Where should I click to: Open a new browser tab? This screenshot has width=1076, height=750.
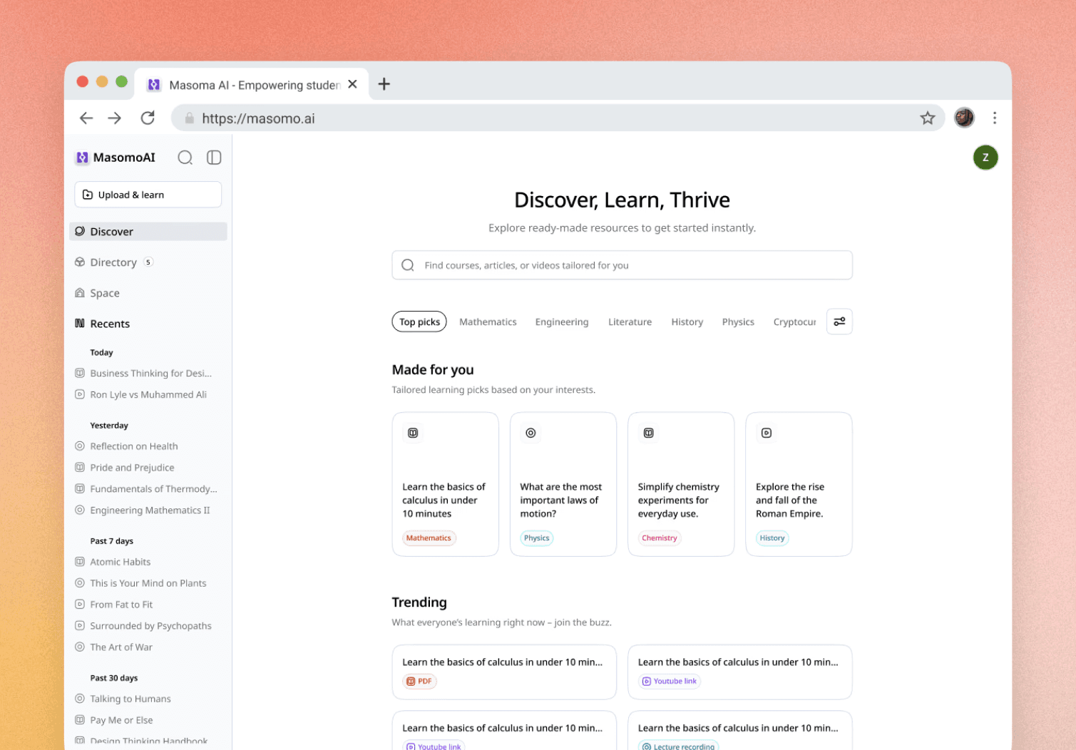click(384, 84)
